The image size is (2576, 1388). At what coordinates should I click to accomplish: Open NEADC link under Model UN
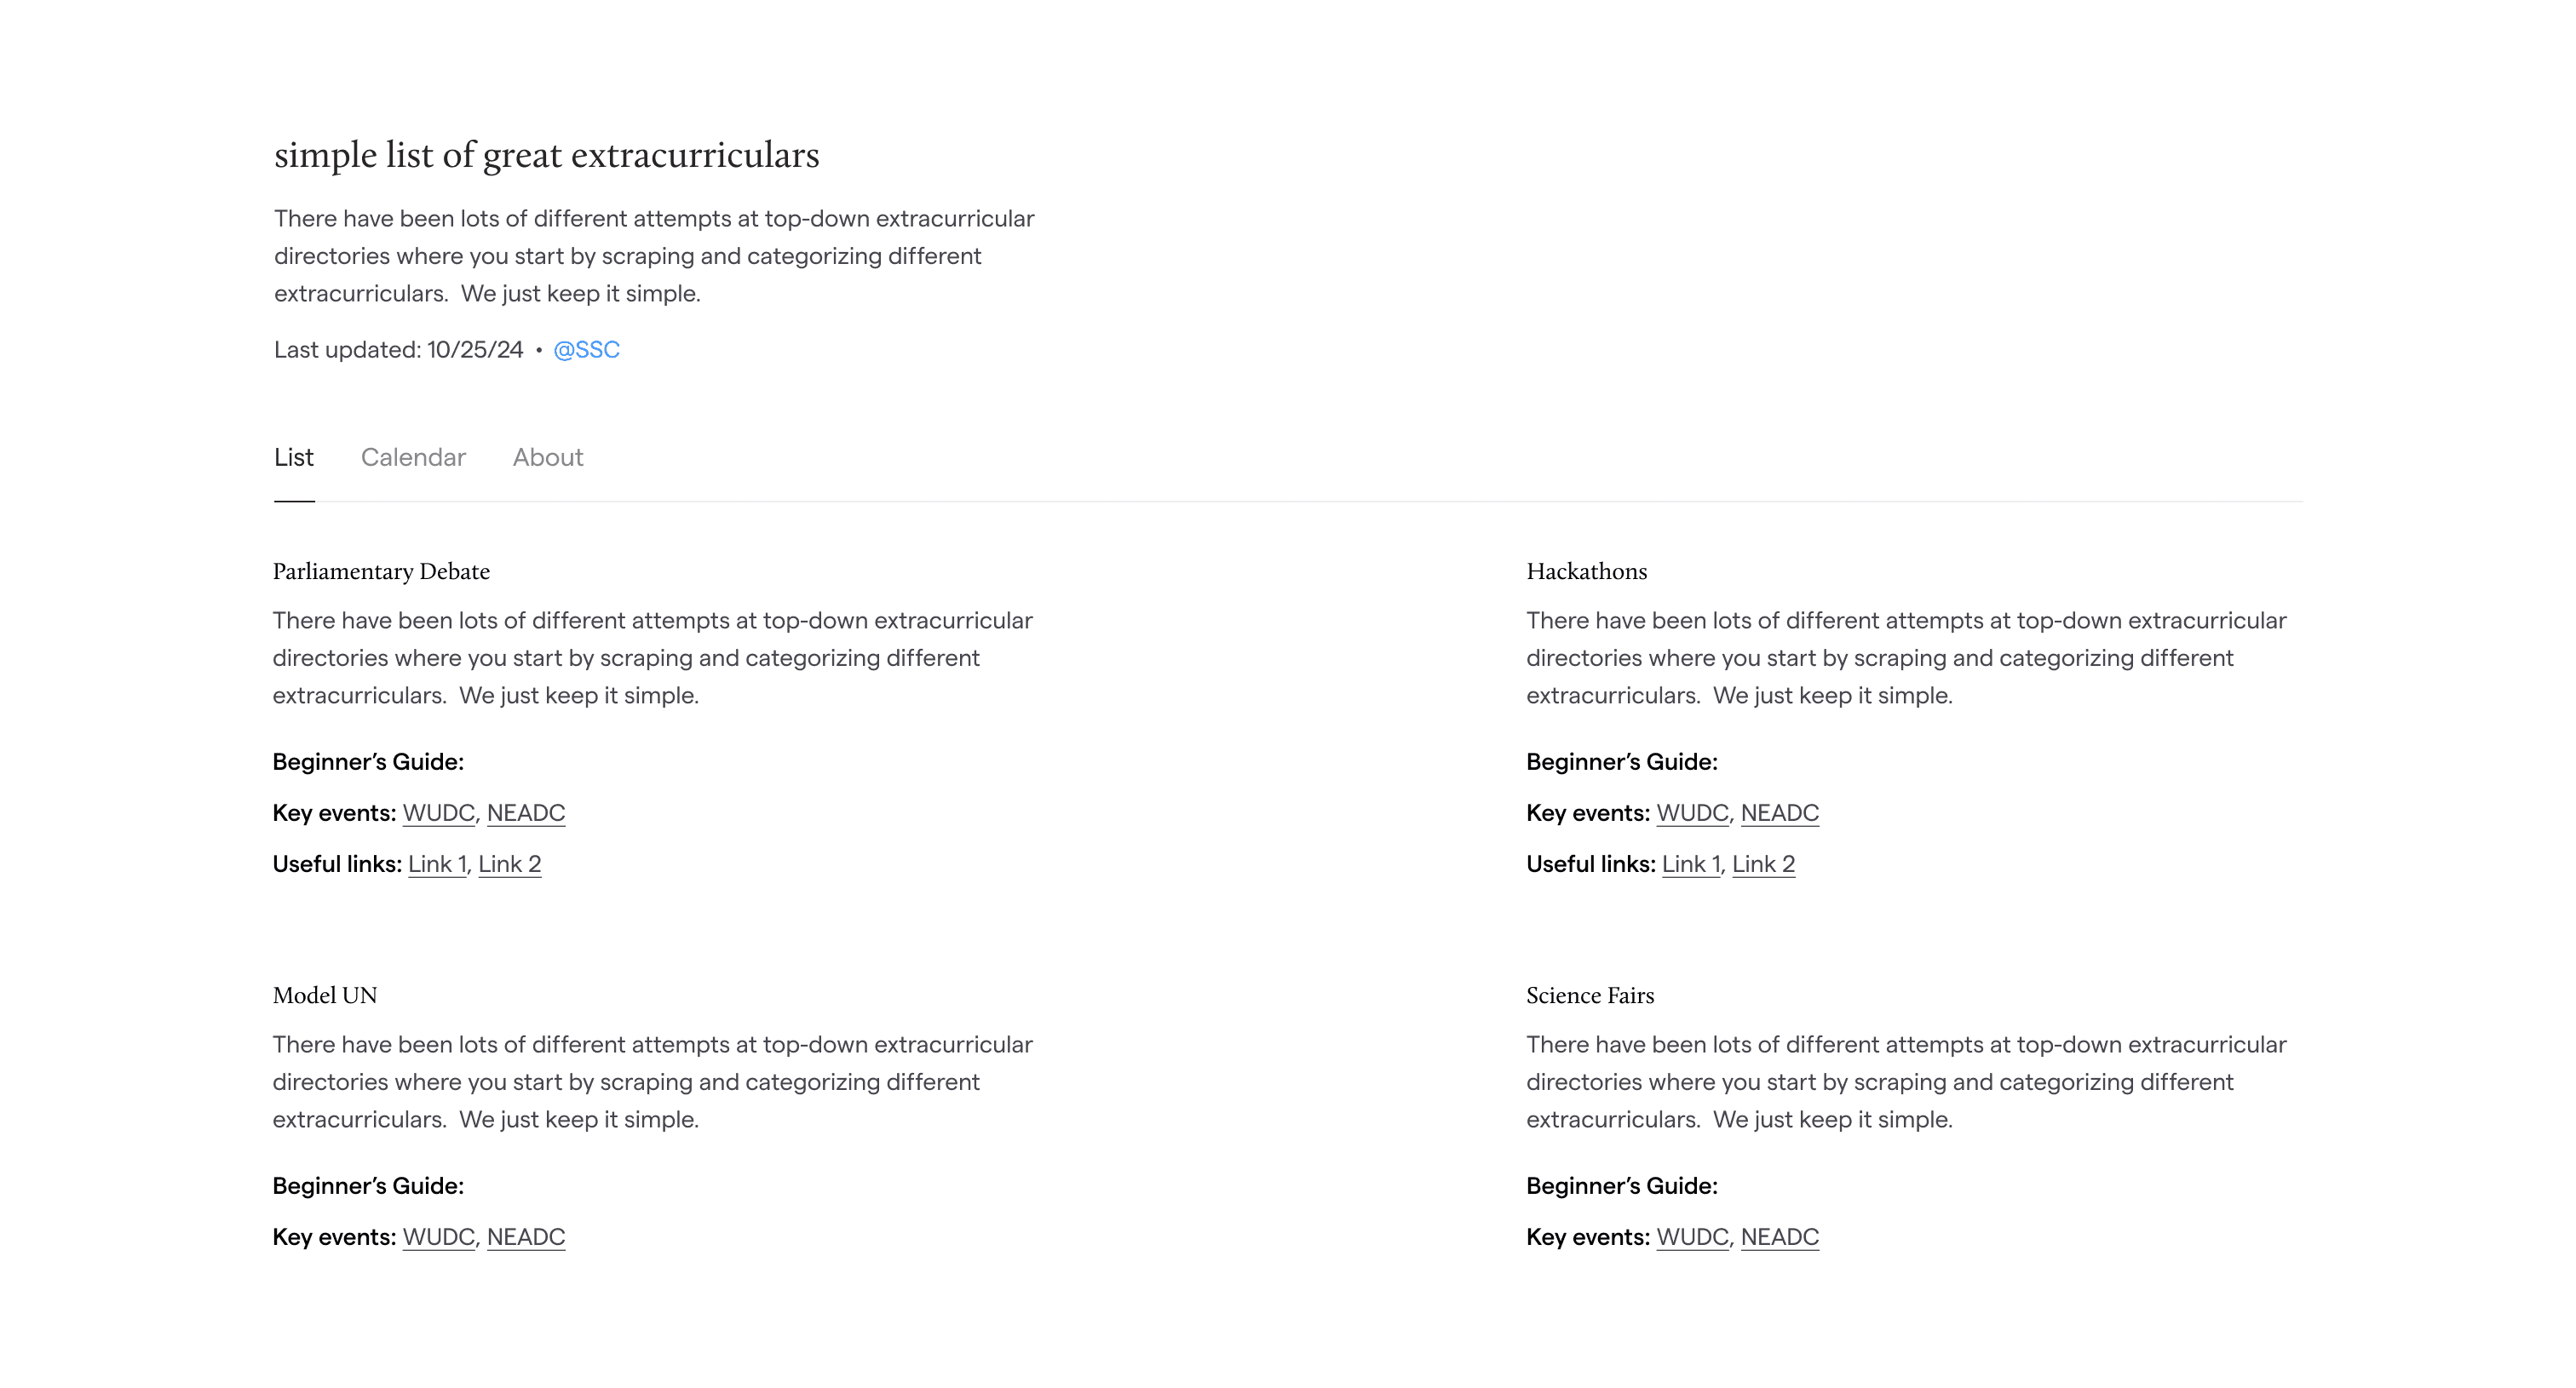(526, 1236)
